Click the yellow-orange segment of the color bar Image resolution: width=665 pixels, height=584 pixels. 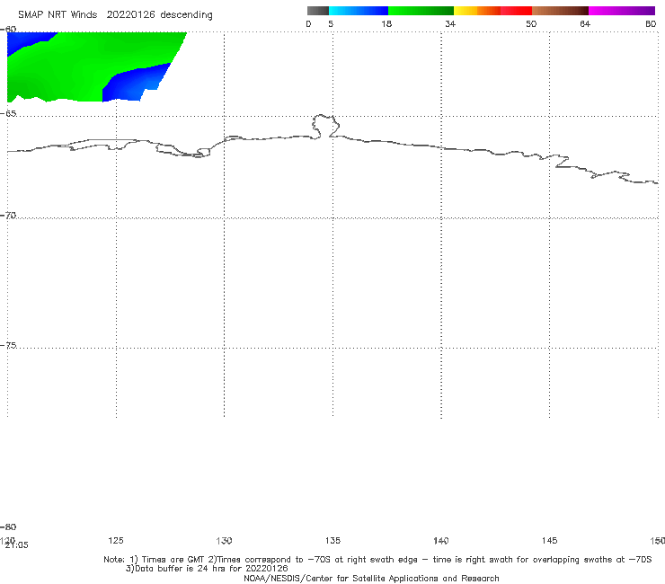[477, 11]
